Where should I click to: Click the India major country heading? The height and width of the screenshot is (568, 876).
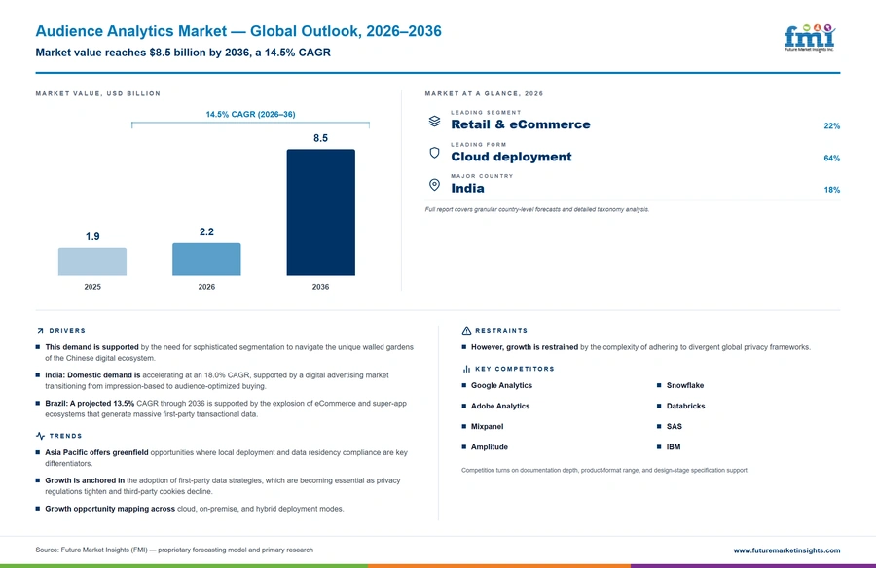[x=467, y=189]
